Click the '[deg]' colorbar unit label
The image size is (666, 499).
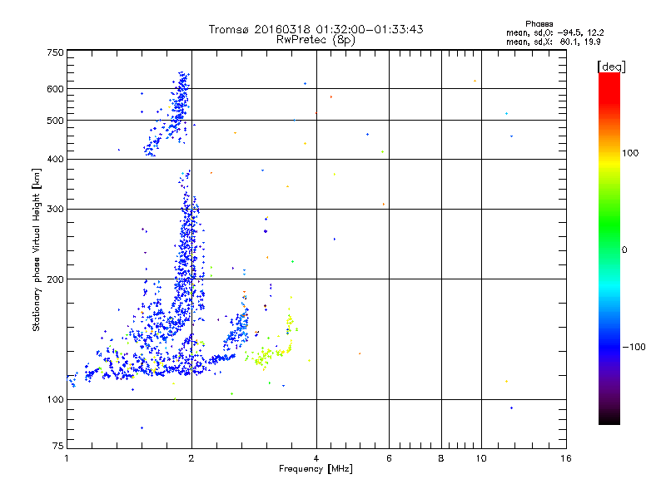pos(611,67)
